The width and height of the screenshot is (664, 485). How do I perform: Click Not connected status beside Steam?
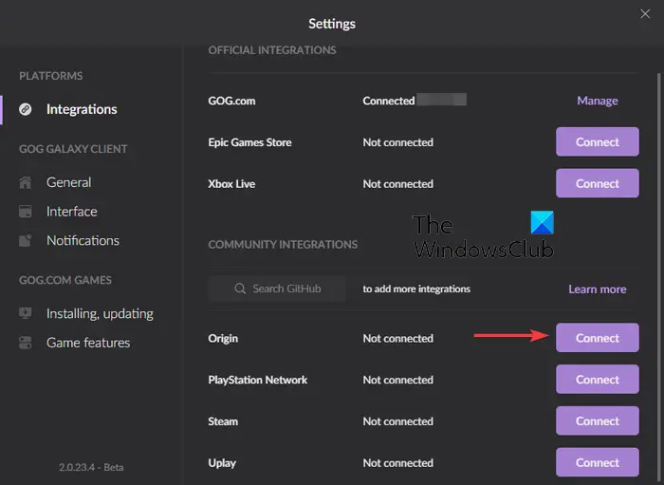pos(398,421)
